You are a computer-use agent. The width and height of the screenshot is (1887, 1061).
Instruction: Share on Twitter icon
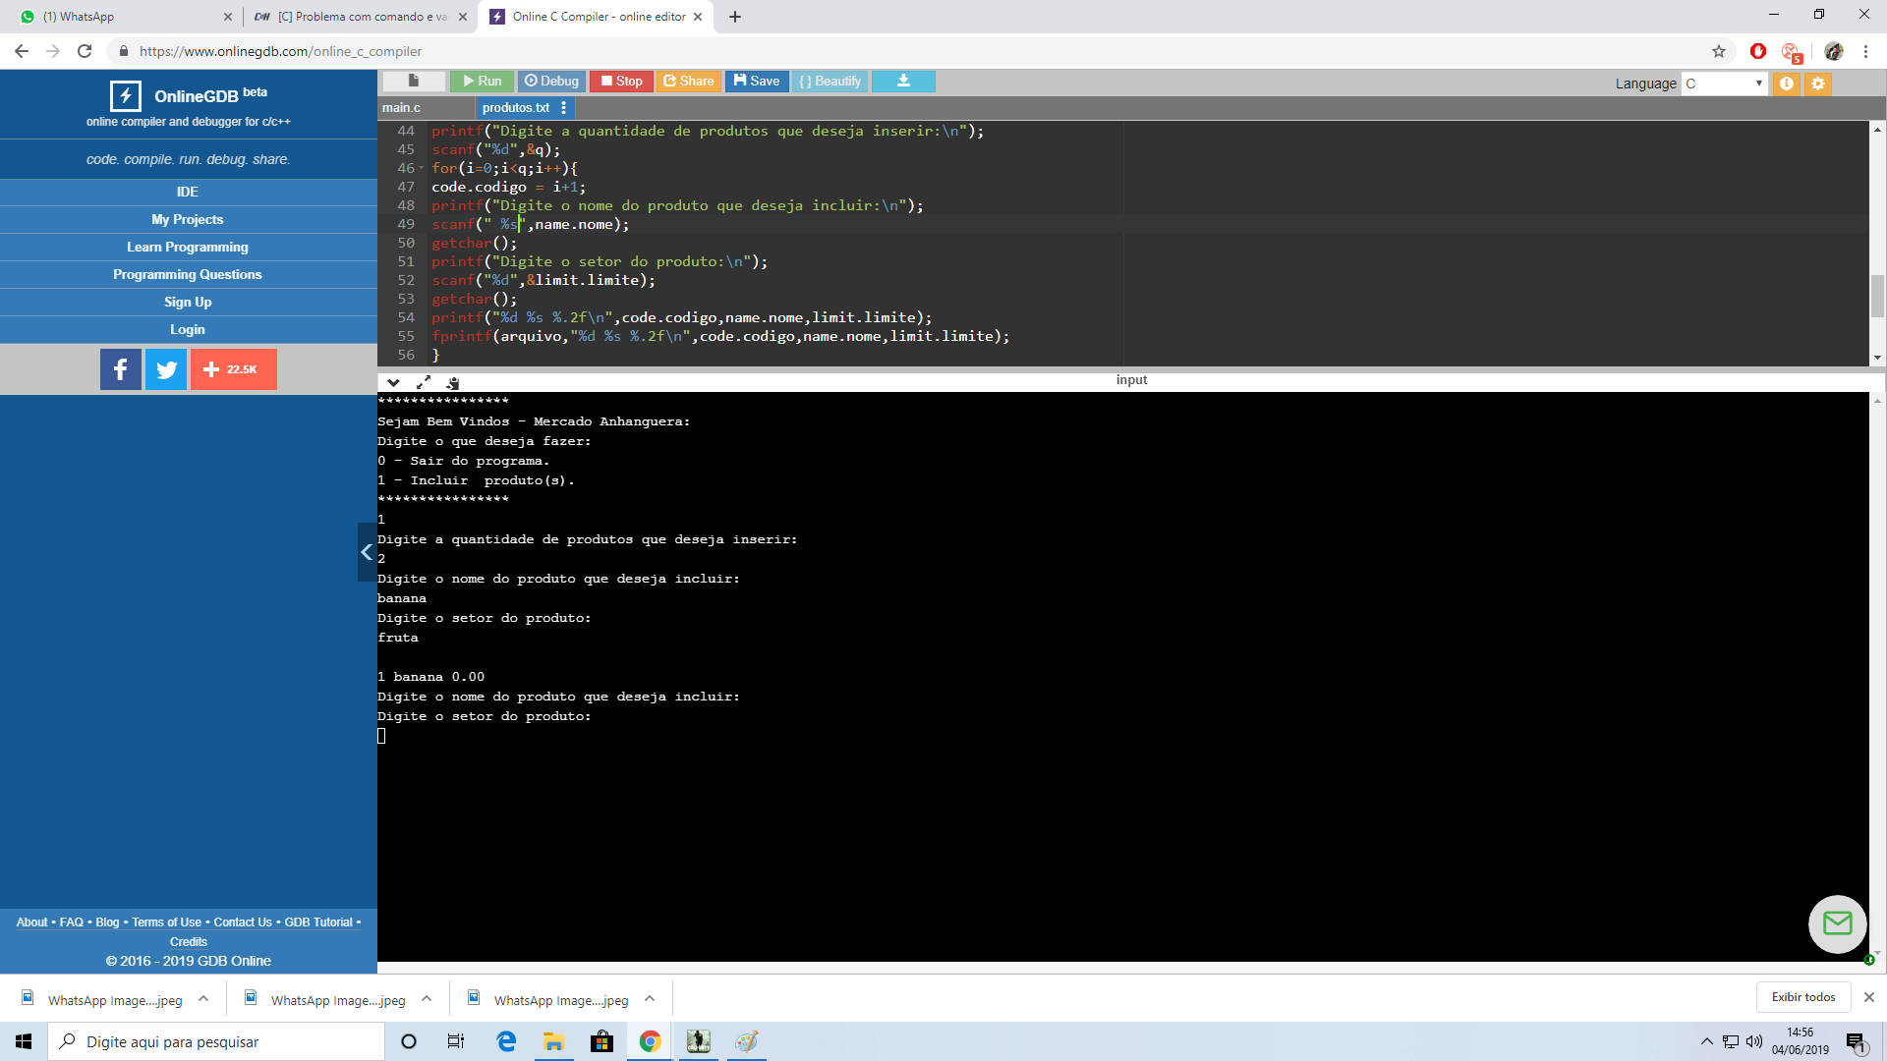[x=166, y=369]
